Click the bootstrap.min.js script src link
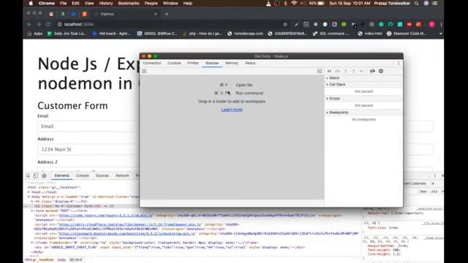 coord(127,234)
